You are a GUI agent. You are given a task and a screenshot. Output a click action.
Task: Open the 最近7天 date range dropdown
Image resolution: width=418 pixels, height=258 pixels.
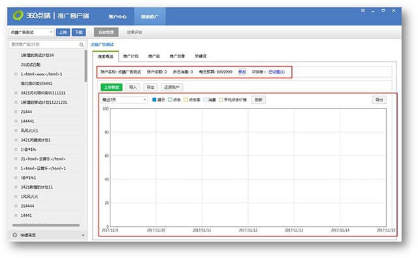(x=124, y=100)
